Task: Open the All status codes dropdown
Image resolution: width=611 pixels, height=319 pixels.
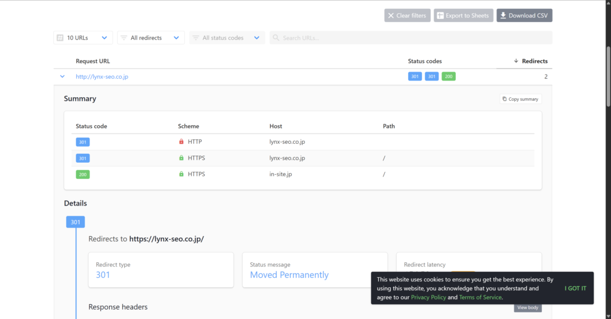Action: (x=227, y=38)
